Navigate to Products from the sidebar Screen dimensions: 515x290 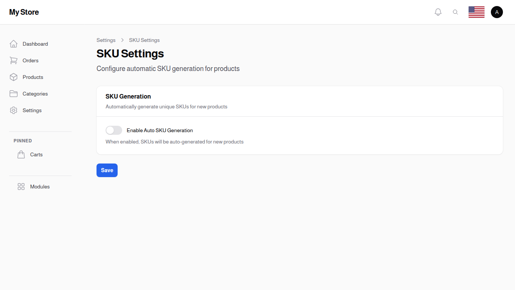[33, 77]
